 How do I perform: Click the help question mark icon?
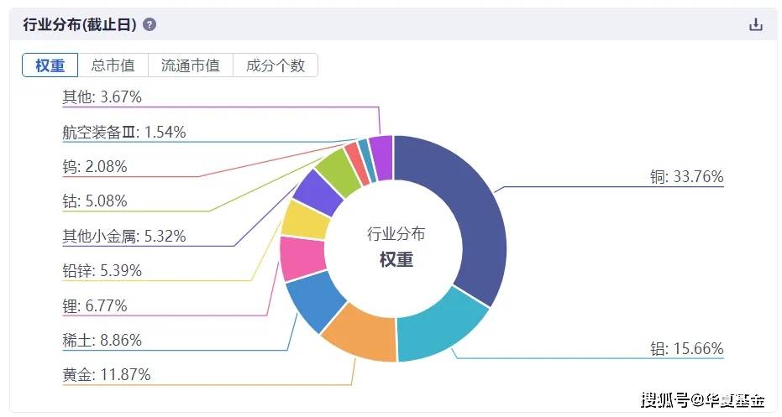(150, 24)
